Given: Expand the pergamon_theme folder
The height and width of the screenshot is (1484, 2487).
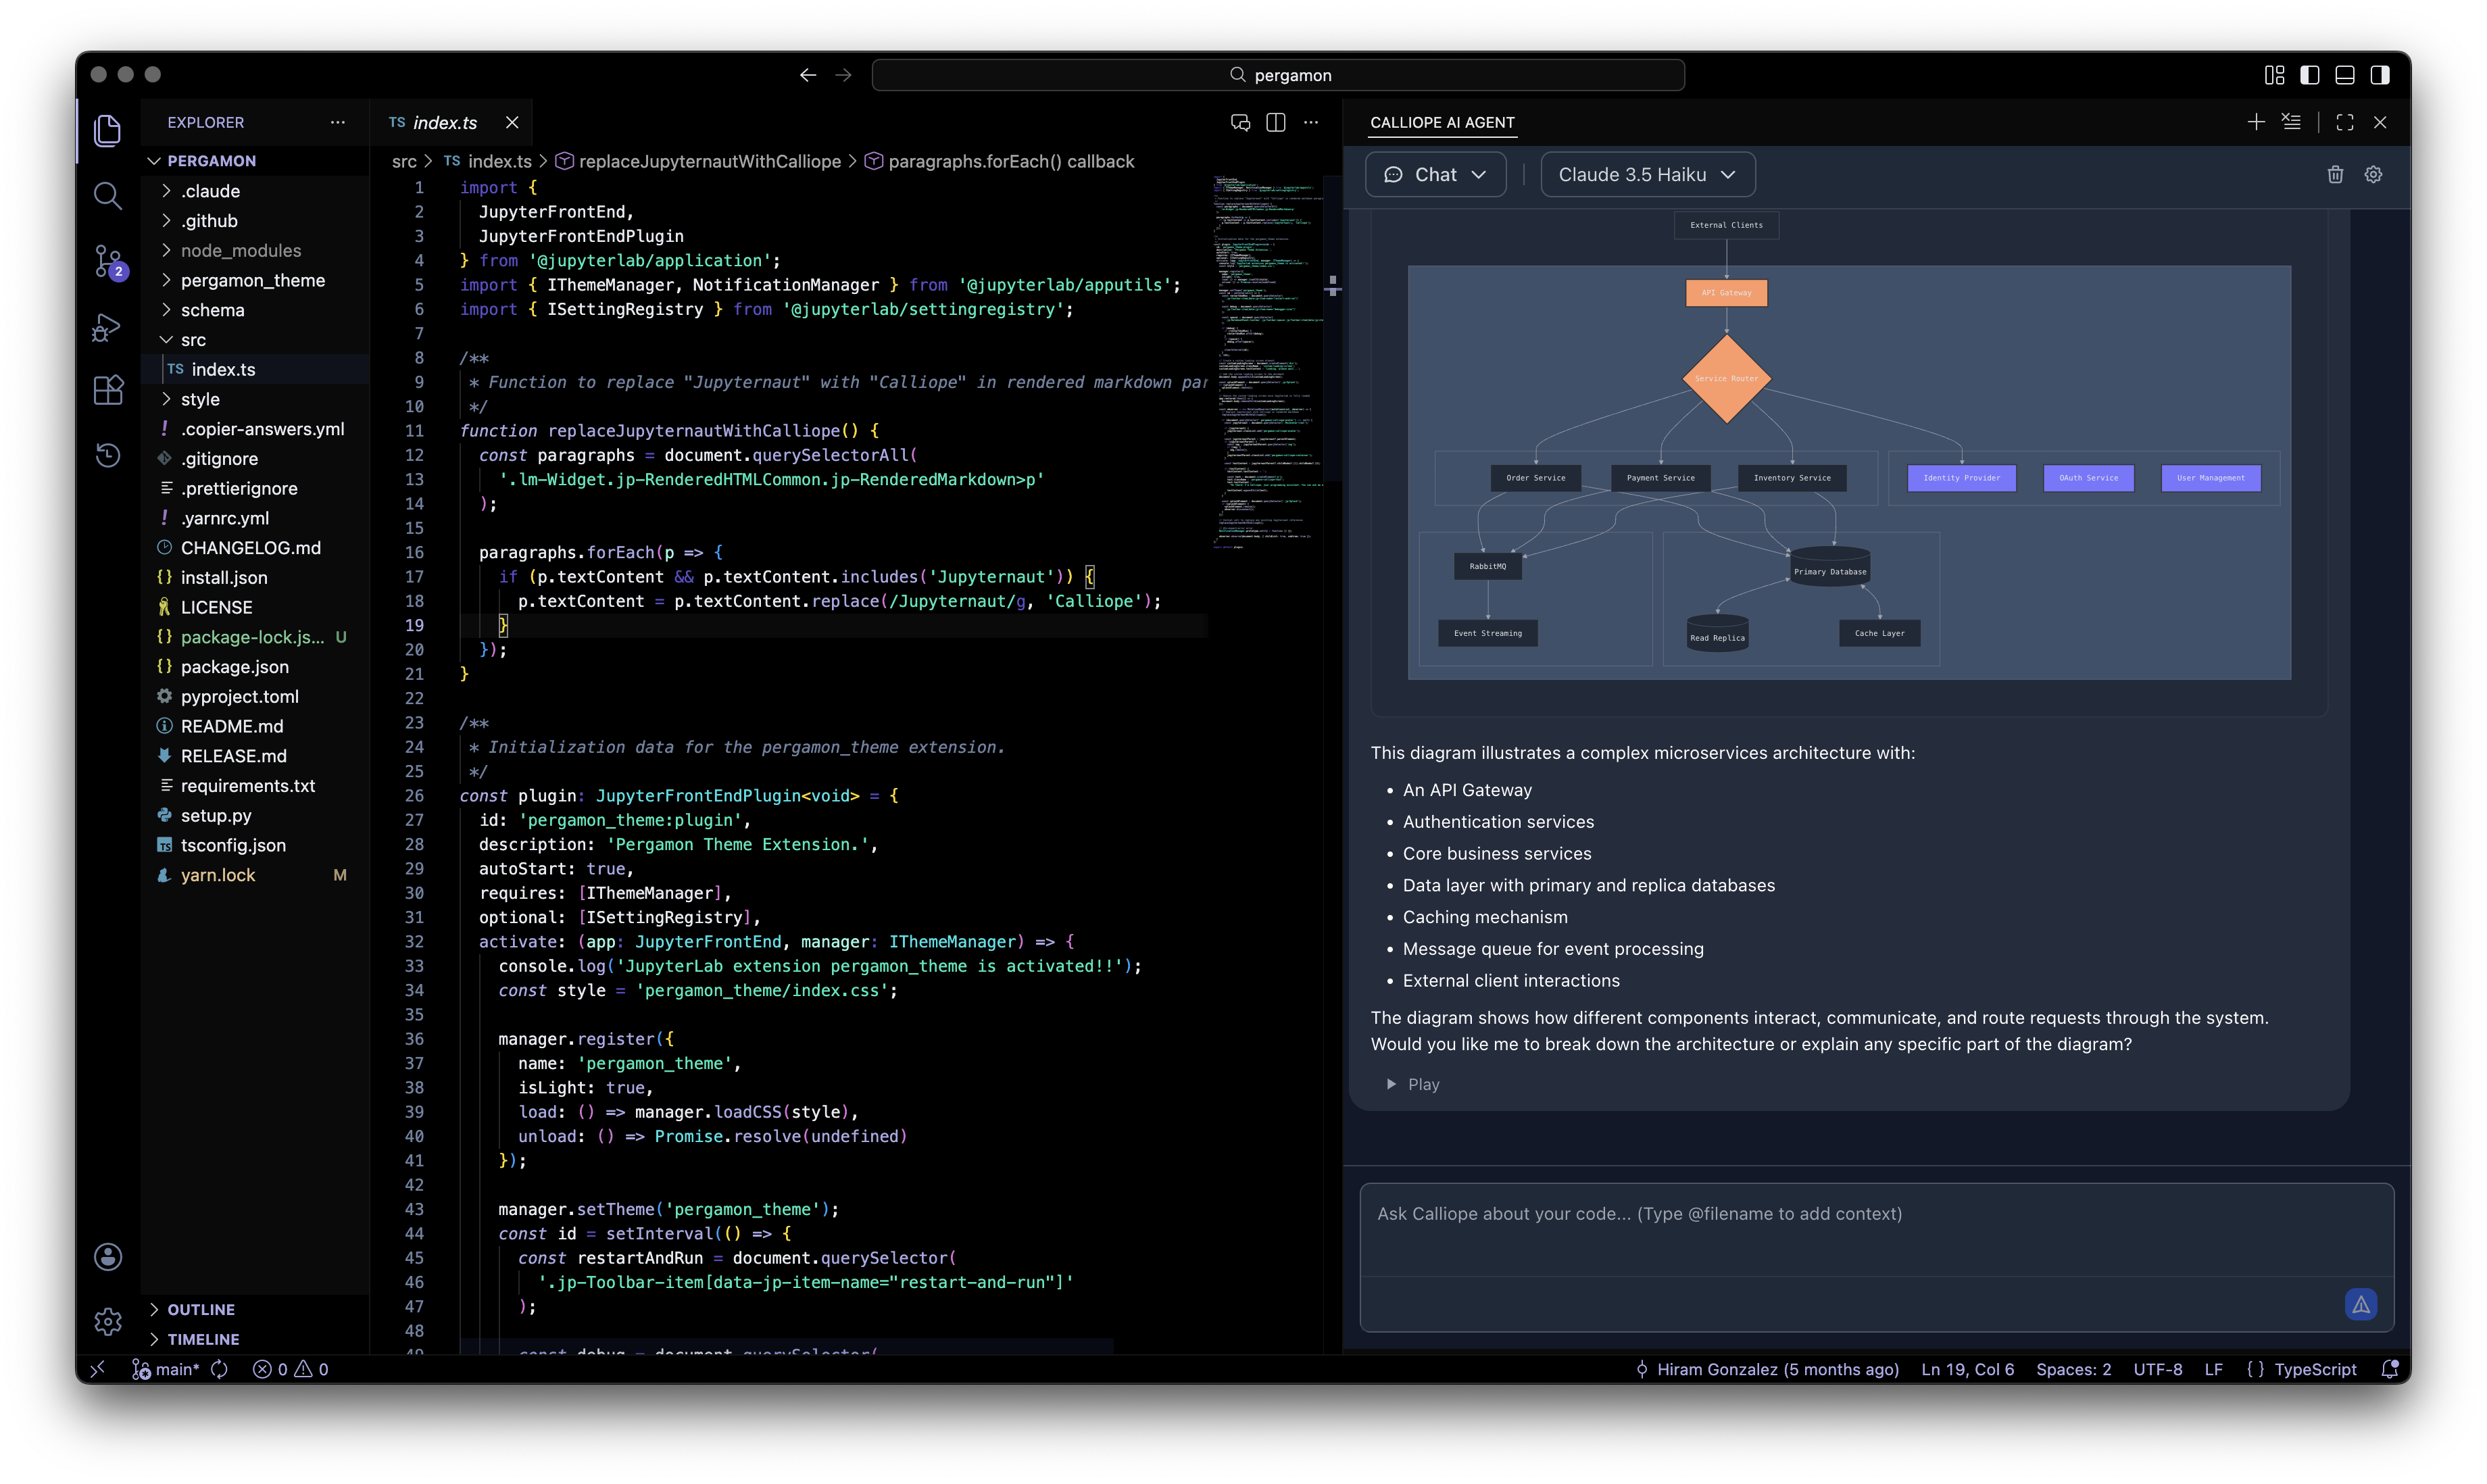Looking at the screenshot, I should click(252, 281).
